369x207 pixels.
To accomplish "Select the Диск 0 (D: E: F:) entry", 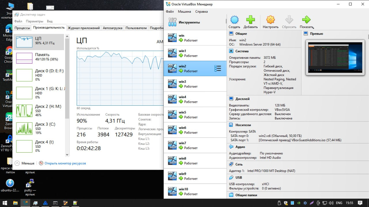I will click(39, 75).
